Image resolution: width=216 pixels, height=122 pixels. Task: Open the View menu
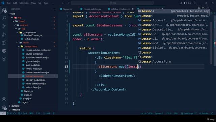click(x=33, y=3)
